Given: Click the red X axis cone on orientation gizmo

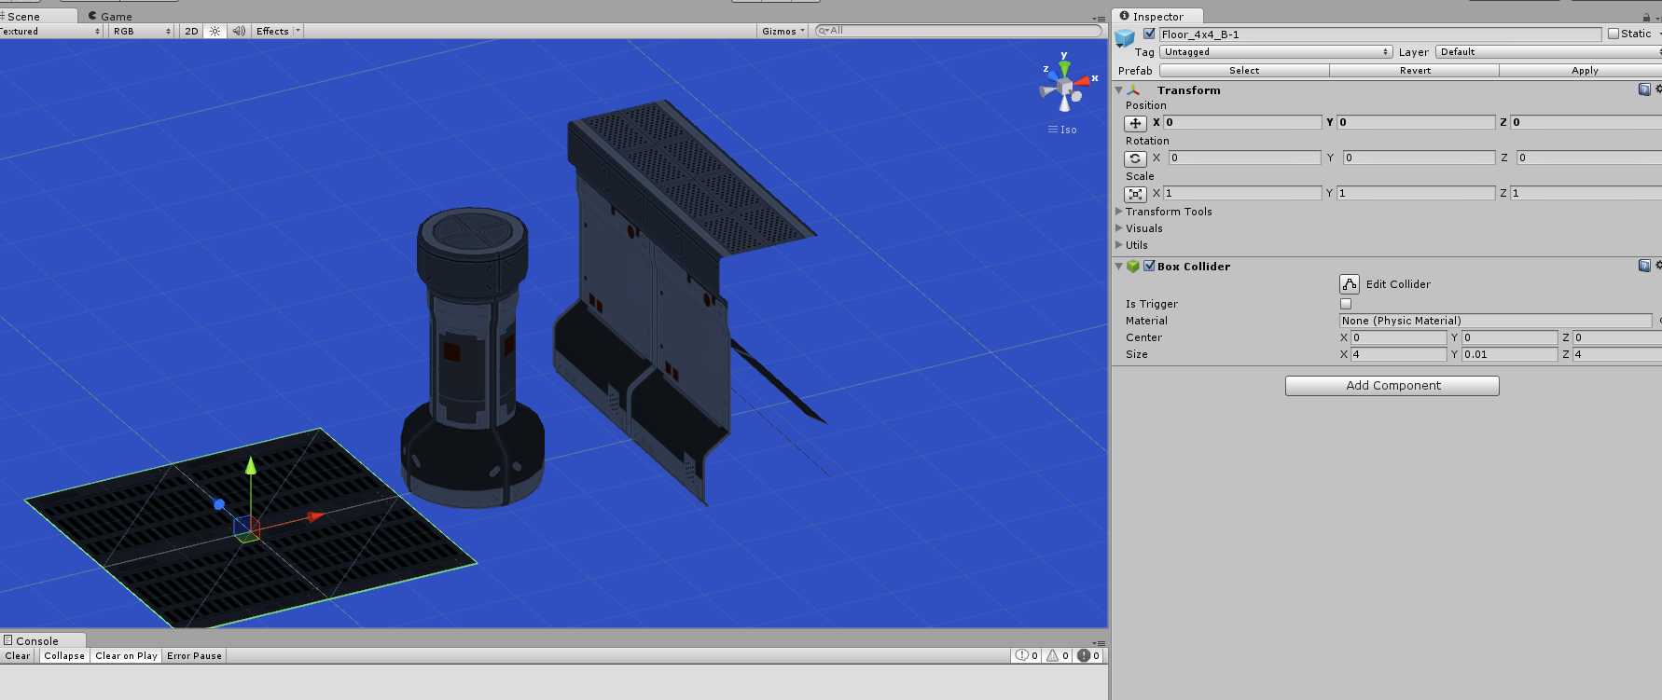Looking at the screenshot, I should click(x=1082, y=81).
